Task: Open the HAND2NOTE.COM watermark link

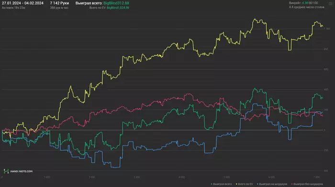Action: click(22, 171)
